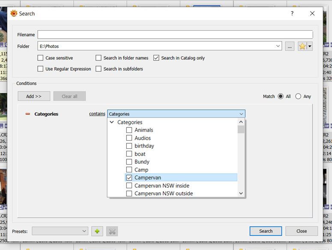Open the favorites star icon beside Folder
The height and width of the screenshot is (250, 332).
click(x=302, y=46)
